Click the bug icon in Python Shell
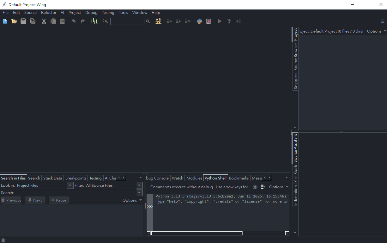Viewport: 387px width, 243px height. (x=255, y=187)
